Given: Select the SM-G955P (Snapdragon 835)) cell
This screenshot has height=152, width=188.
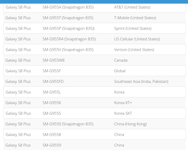Looking at the screenshot, I should 68,28.
